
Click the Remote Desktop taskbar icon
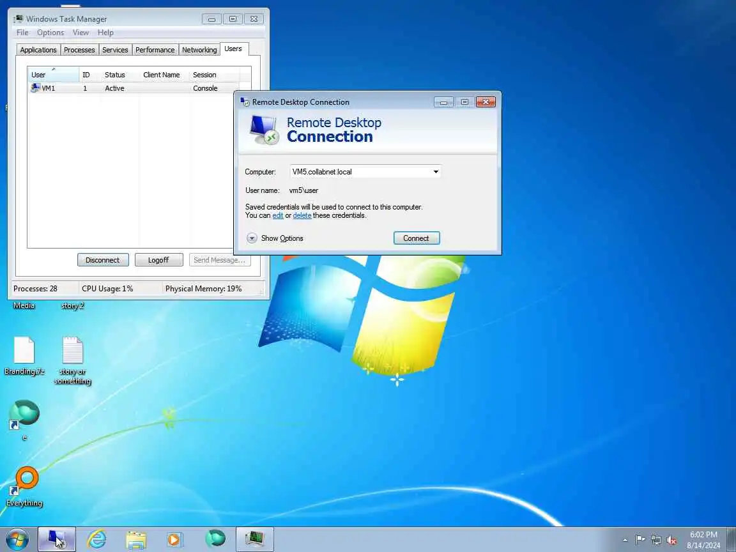(57, 539)
